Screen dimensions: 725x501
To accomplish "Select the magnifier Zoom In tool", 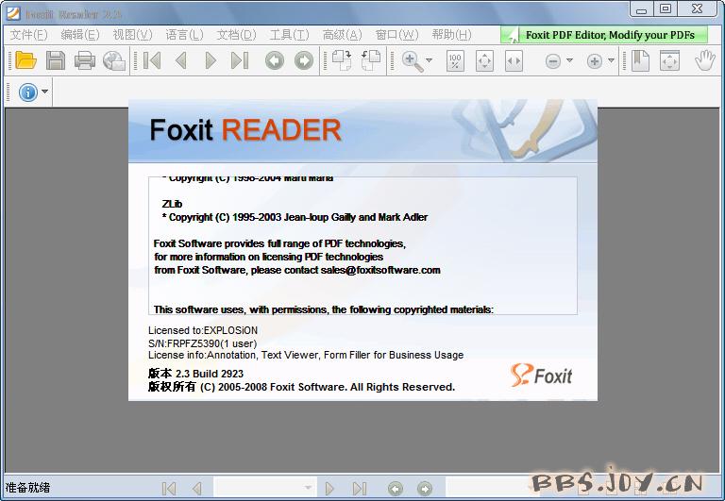I will 413,61.
